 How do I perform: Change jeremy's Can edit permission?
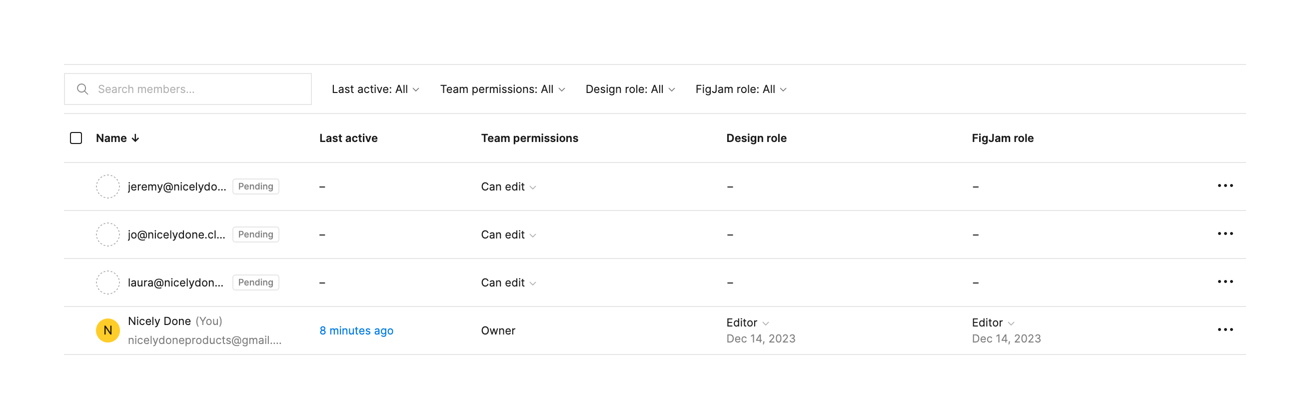tap(508, 187)
